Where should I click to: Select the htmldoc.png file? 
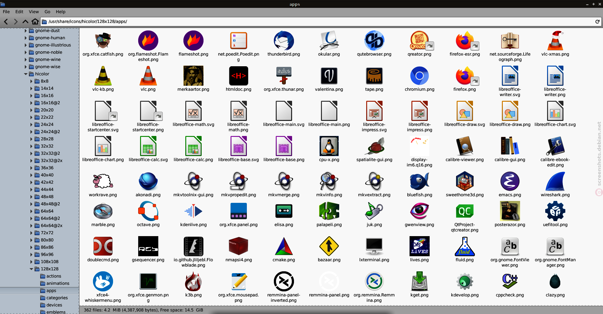pos(238,76)
